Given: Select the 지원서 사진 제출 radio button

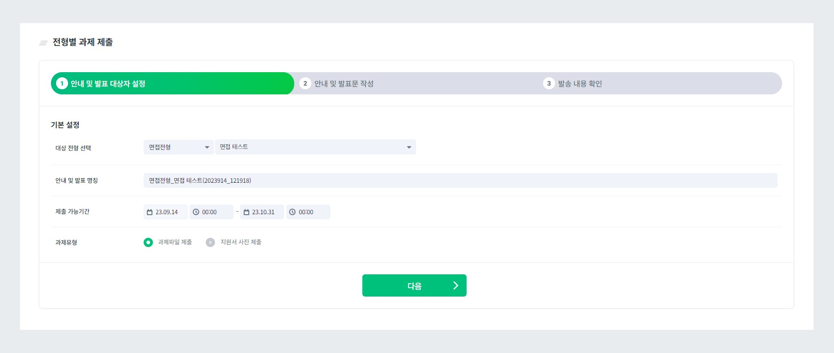Looking at the screenshot, I should point(210,242).
